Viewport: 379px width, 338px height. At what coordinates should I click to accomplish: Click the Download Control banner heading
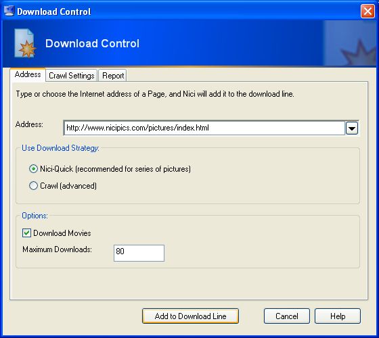[92, 43]
